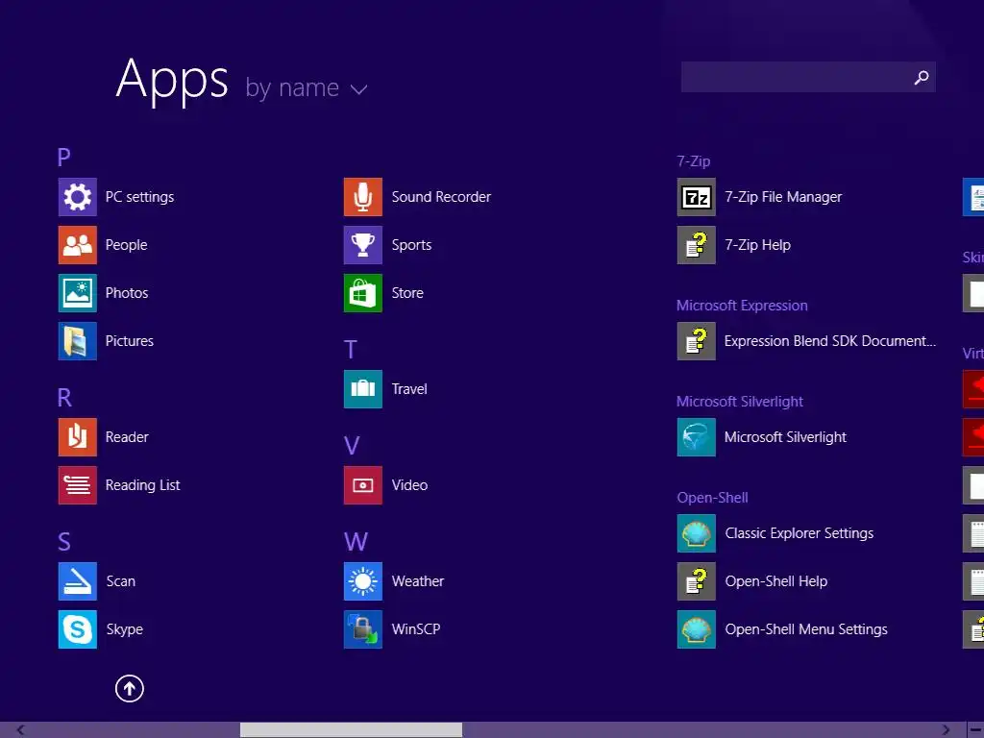Click the purple Microsoft Silverlight group heading

[739, 402]
